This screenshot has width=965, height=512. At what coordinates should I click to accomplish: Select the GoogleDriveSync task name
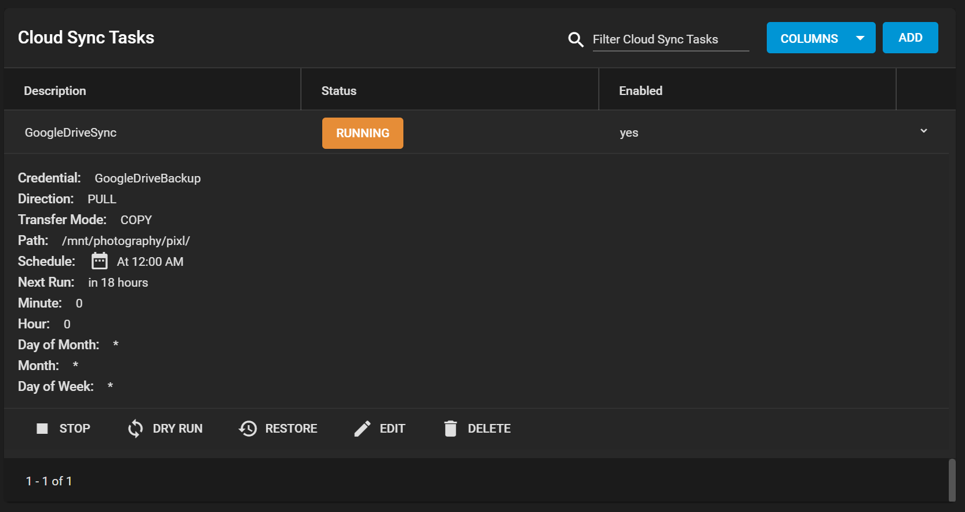71,133
